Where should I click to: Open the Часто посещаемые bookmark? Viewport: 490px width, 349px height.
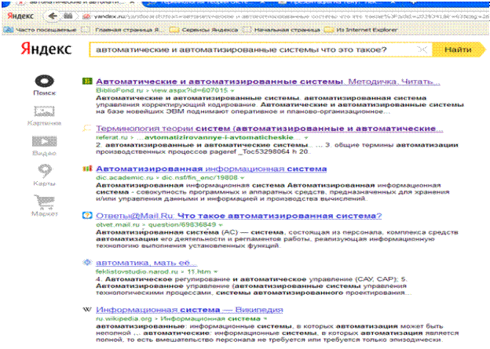point(40,30)
